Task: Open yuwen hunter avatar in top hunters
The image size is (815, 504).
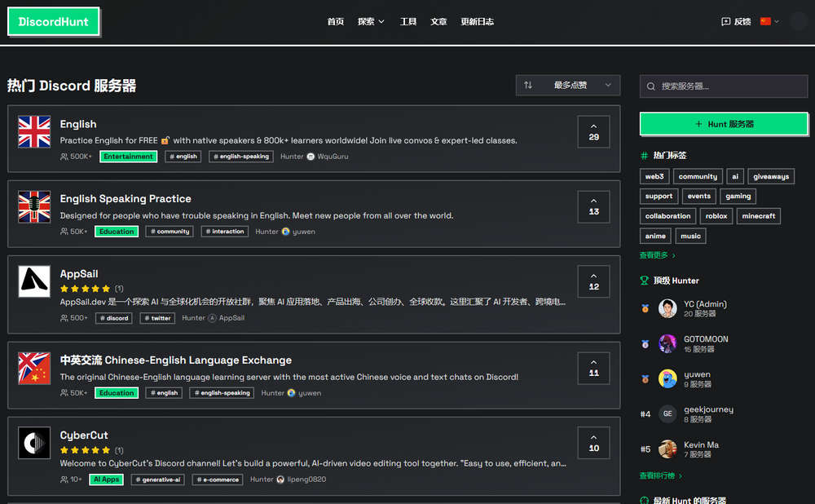Action: [667, 378]
